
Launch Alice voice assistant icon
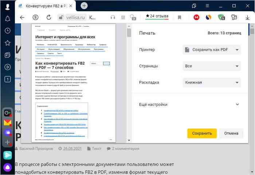8,167
